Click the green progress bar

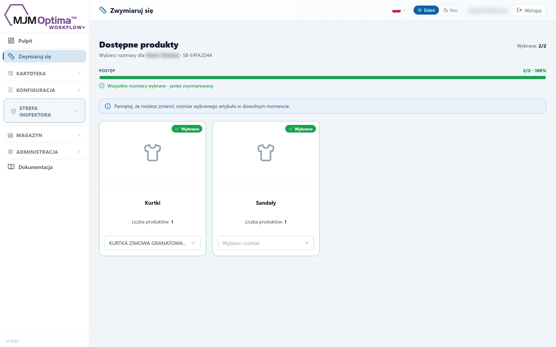point(322,78)
